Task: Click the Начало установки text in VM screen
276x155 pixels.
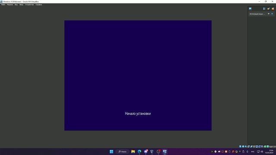Action: [x=138, y=114]
